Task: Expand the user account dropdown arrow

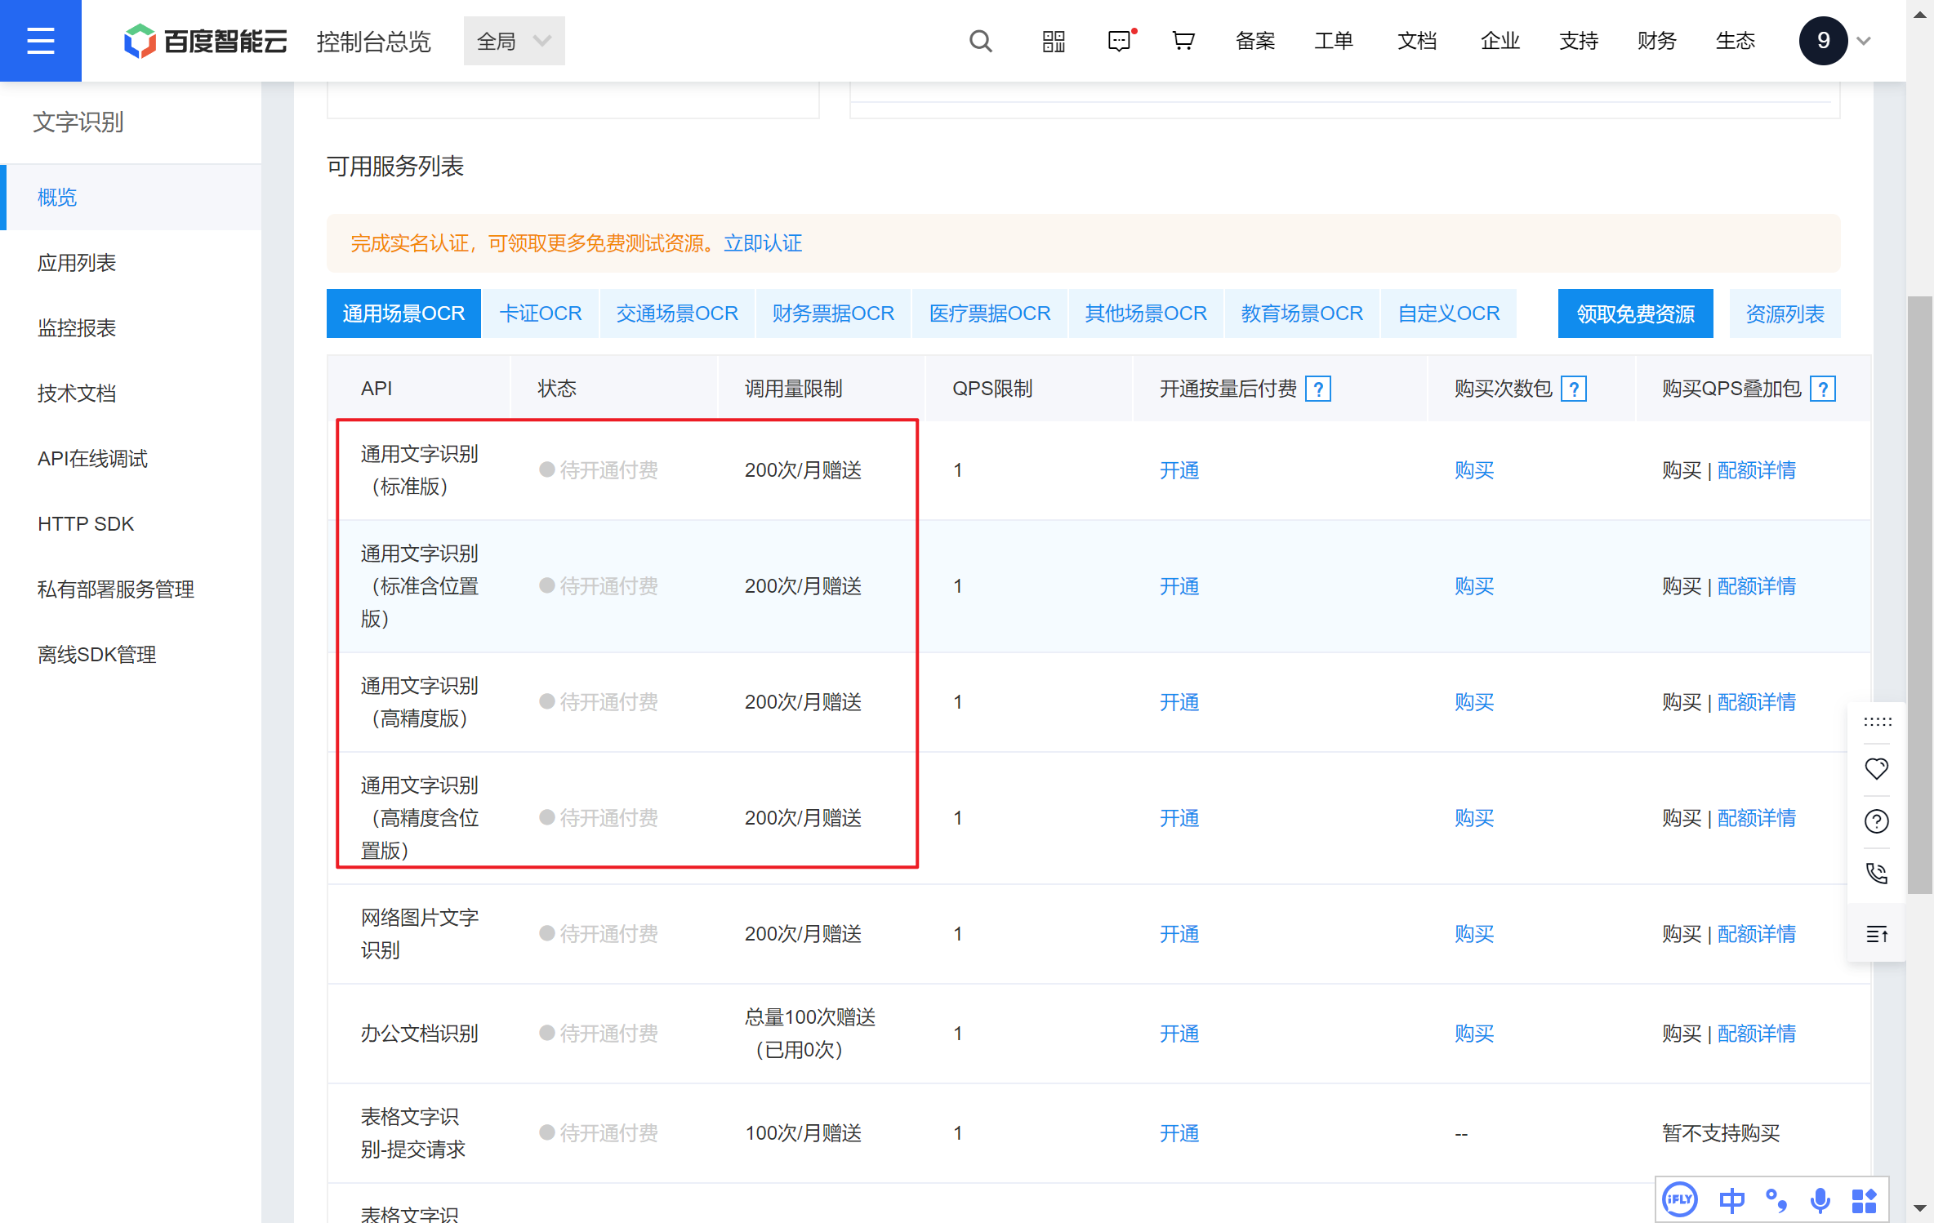Action: pyautogui.click(x=1864, y=41)
